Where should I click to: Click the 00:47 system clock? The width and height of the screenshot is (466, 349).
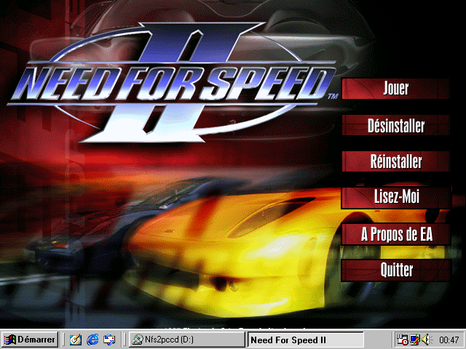tap(449, 340)
